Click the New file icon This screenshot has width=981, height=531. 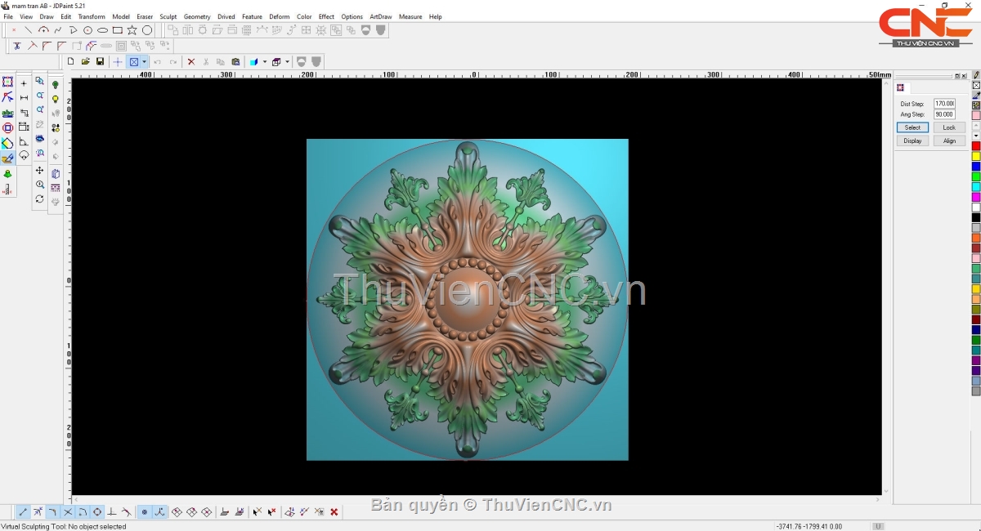[70, 61]
